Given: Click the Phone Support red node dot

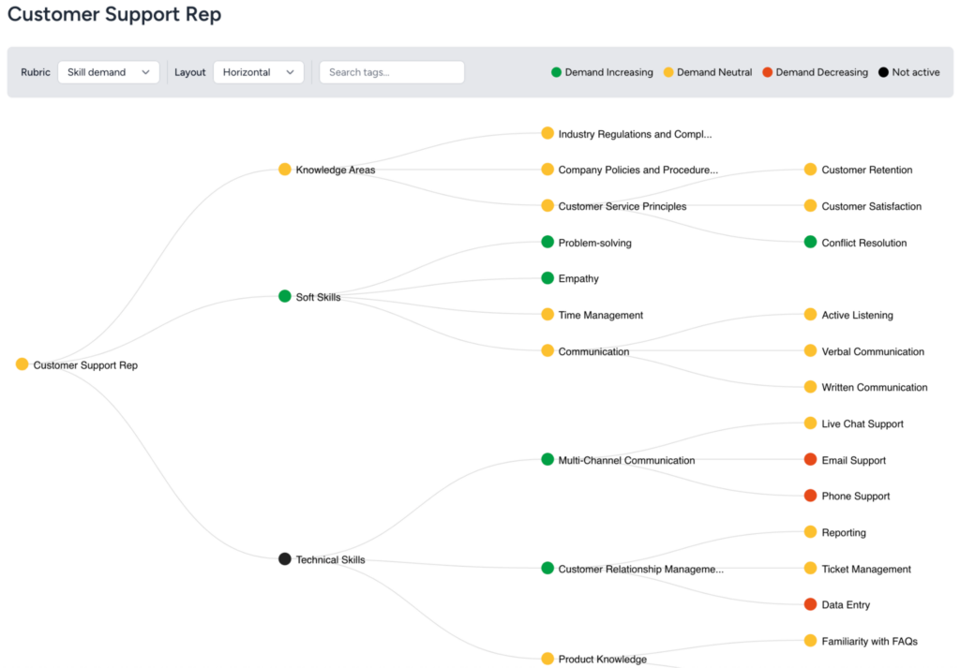Looking at the screenshot, I should [810, 496].
